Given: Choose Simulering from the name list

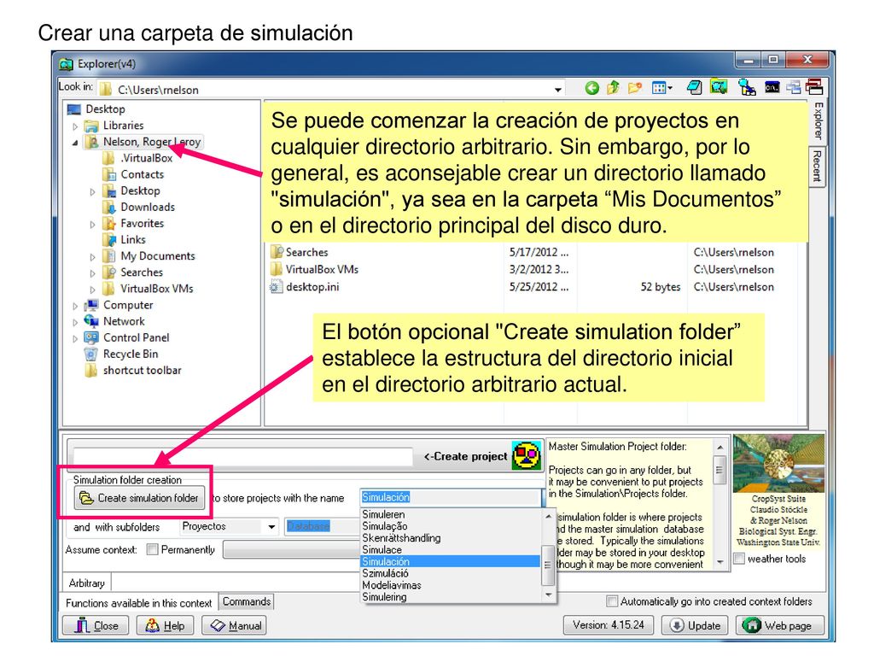Looking at the screenshot, I should [385, 596].
